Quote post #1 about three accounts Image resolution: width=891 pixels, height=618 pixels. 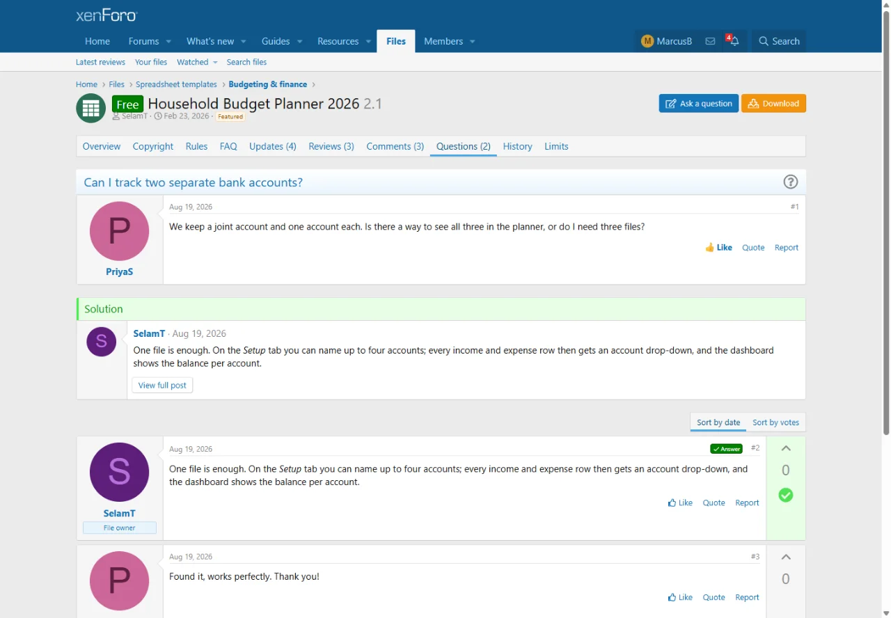tap(753, 247)
